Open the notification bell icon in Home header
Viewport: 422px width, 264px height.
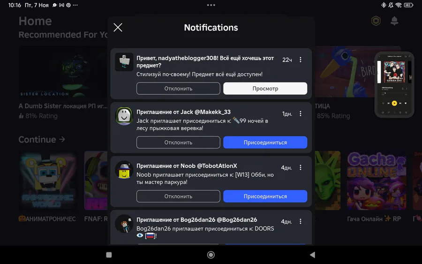(x=394, y=21)
